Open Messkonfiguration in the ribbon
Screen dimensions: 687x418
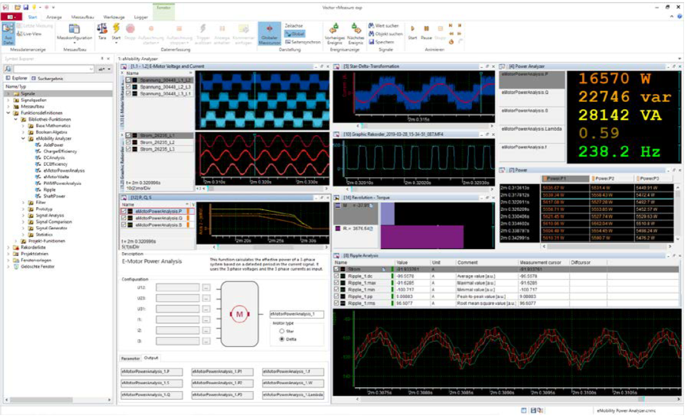pos(74,29)
